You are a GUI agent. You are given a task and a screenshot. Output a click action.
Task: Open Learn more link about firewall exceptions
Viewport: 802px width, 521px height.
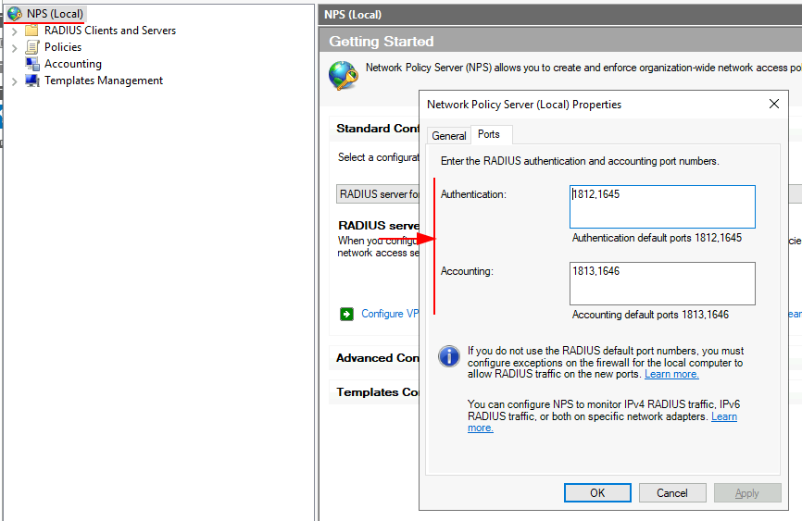[x=671, y=374]
